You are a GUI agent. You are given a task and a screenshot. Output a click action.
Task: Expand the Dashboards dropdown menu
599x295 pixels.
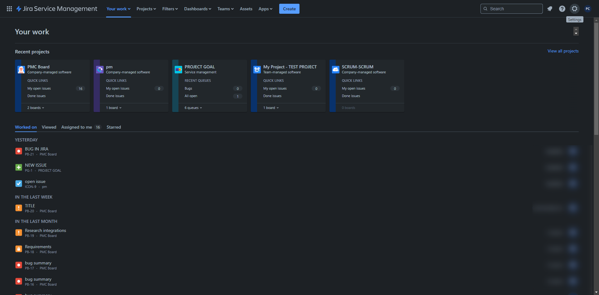pos(198,9)
